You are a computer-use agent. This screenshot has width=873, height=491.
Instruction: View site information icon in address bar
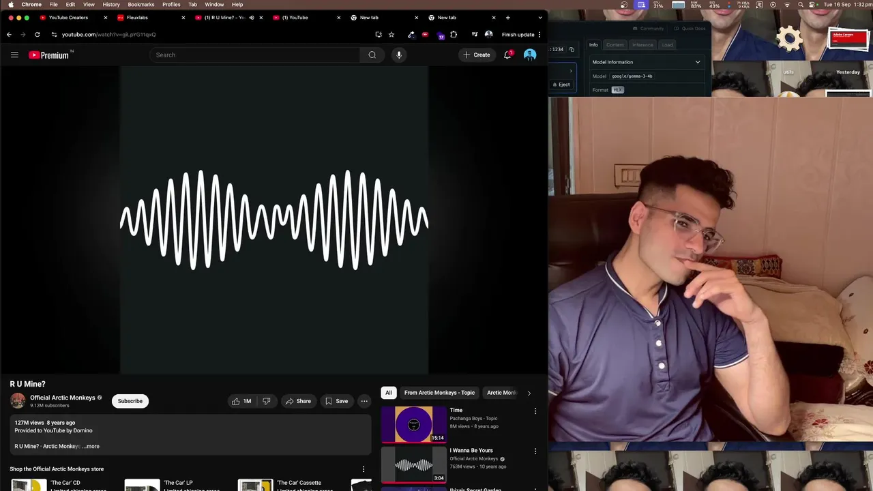coord(54,34)
